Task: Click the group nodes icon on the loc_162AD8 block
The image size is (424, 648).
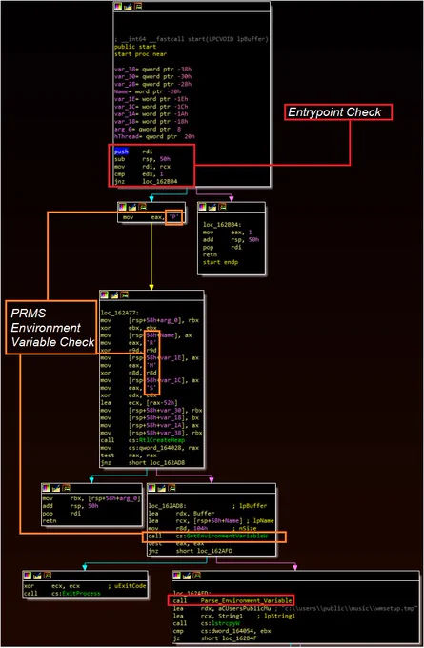Action: pyautogui.click(x=172, y=488)
